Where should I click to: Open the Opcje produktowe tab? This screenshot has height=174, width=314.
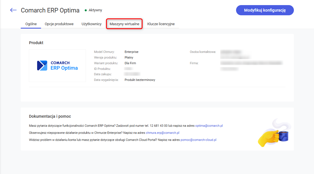(x=59, y=24)
